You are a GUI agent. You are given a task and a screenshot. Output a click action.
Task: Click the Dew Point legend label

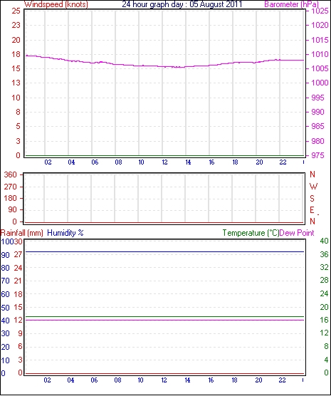297,233
